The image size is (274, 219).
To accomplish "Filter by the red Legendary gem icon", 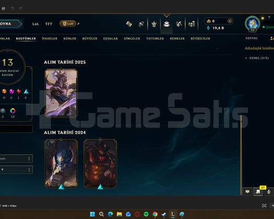I will (x=19, y=91).
